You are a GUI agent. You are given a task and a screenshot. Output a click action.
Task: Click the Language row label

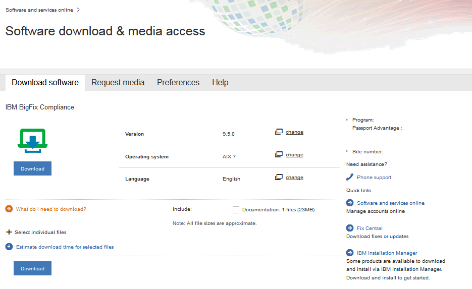click(137, 179)
